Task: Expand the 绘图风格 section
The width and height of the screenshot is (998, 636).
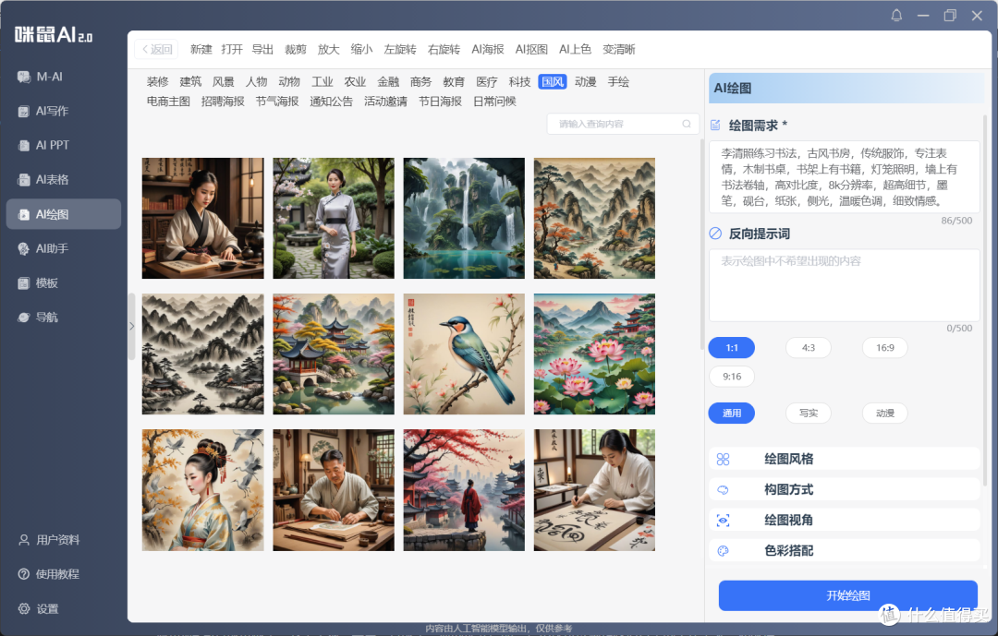Action: click(844, 459)
